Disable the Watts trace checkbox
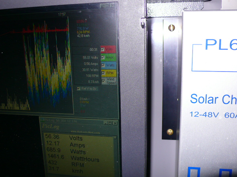Image resolution: width=237 pixels, height=177 pixels. 103,65
